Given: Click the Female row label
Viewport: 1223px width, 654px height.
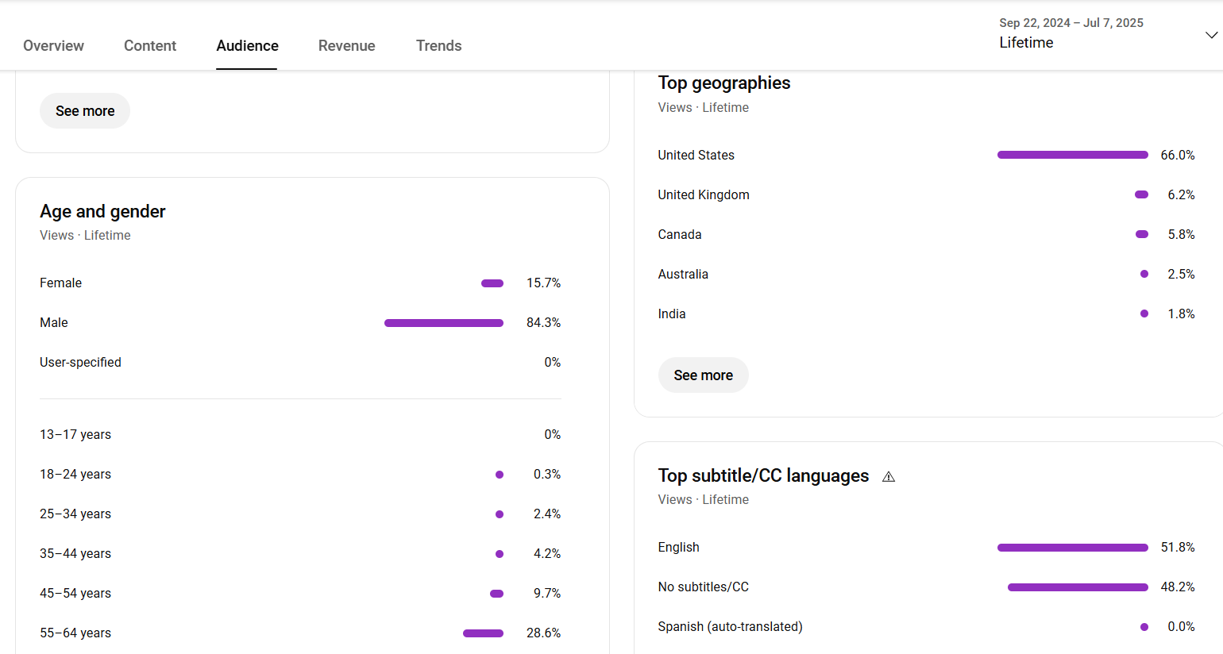Looking at the screenshot, I should tap(61, 283).
